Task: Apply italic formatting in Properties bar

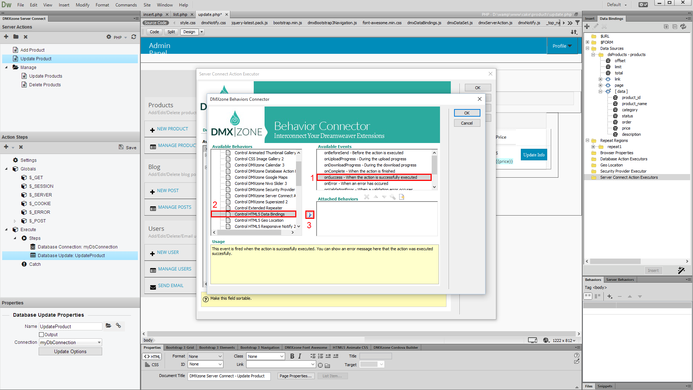Action: point(300,356)
